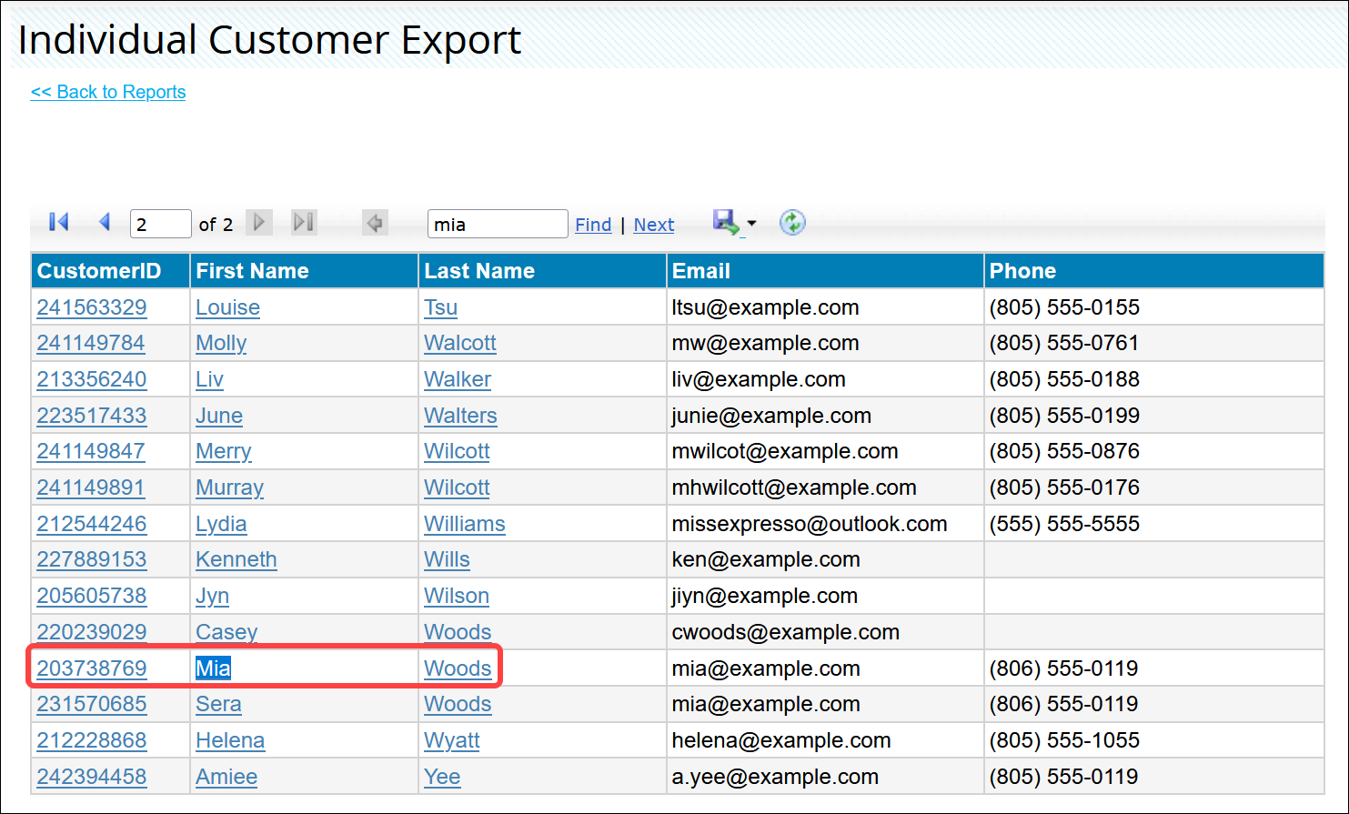Click first name Lydia
The height and width of the screenshot is (814, 1349).
click(x=221, y=524)
